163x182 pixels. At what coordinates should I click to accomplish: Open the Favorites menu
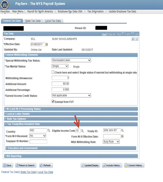click(5, 11)
